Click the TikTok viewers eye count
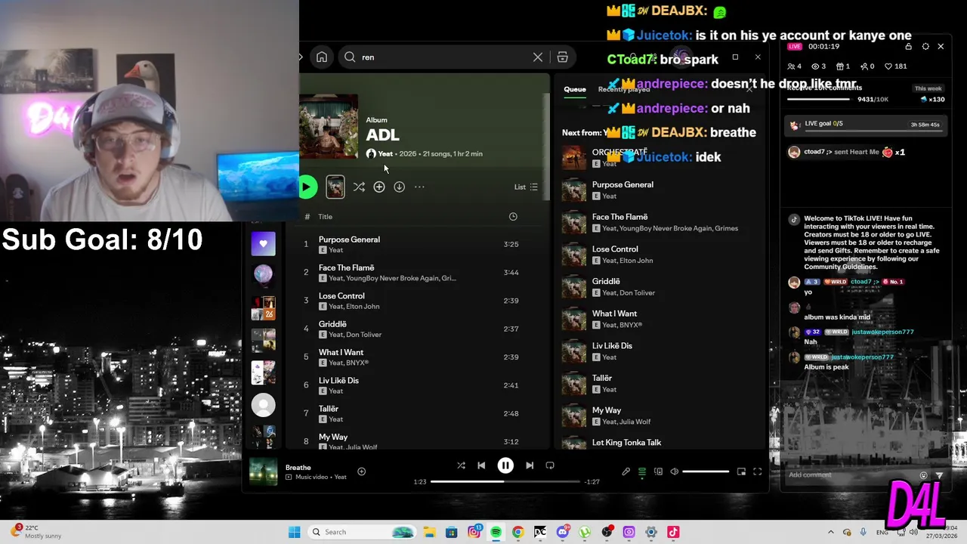 (x=819, y=66)
